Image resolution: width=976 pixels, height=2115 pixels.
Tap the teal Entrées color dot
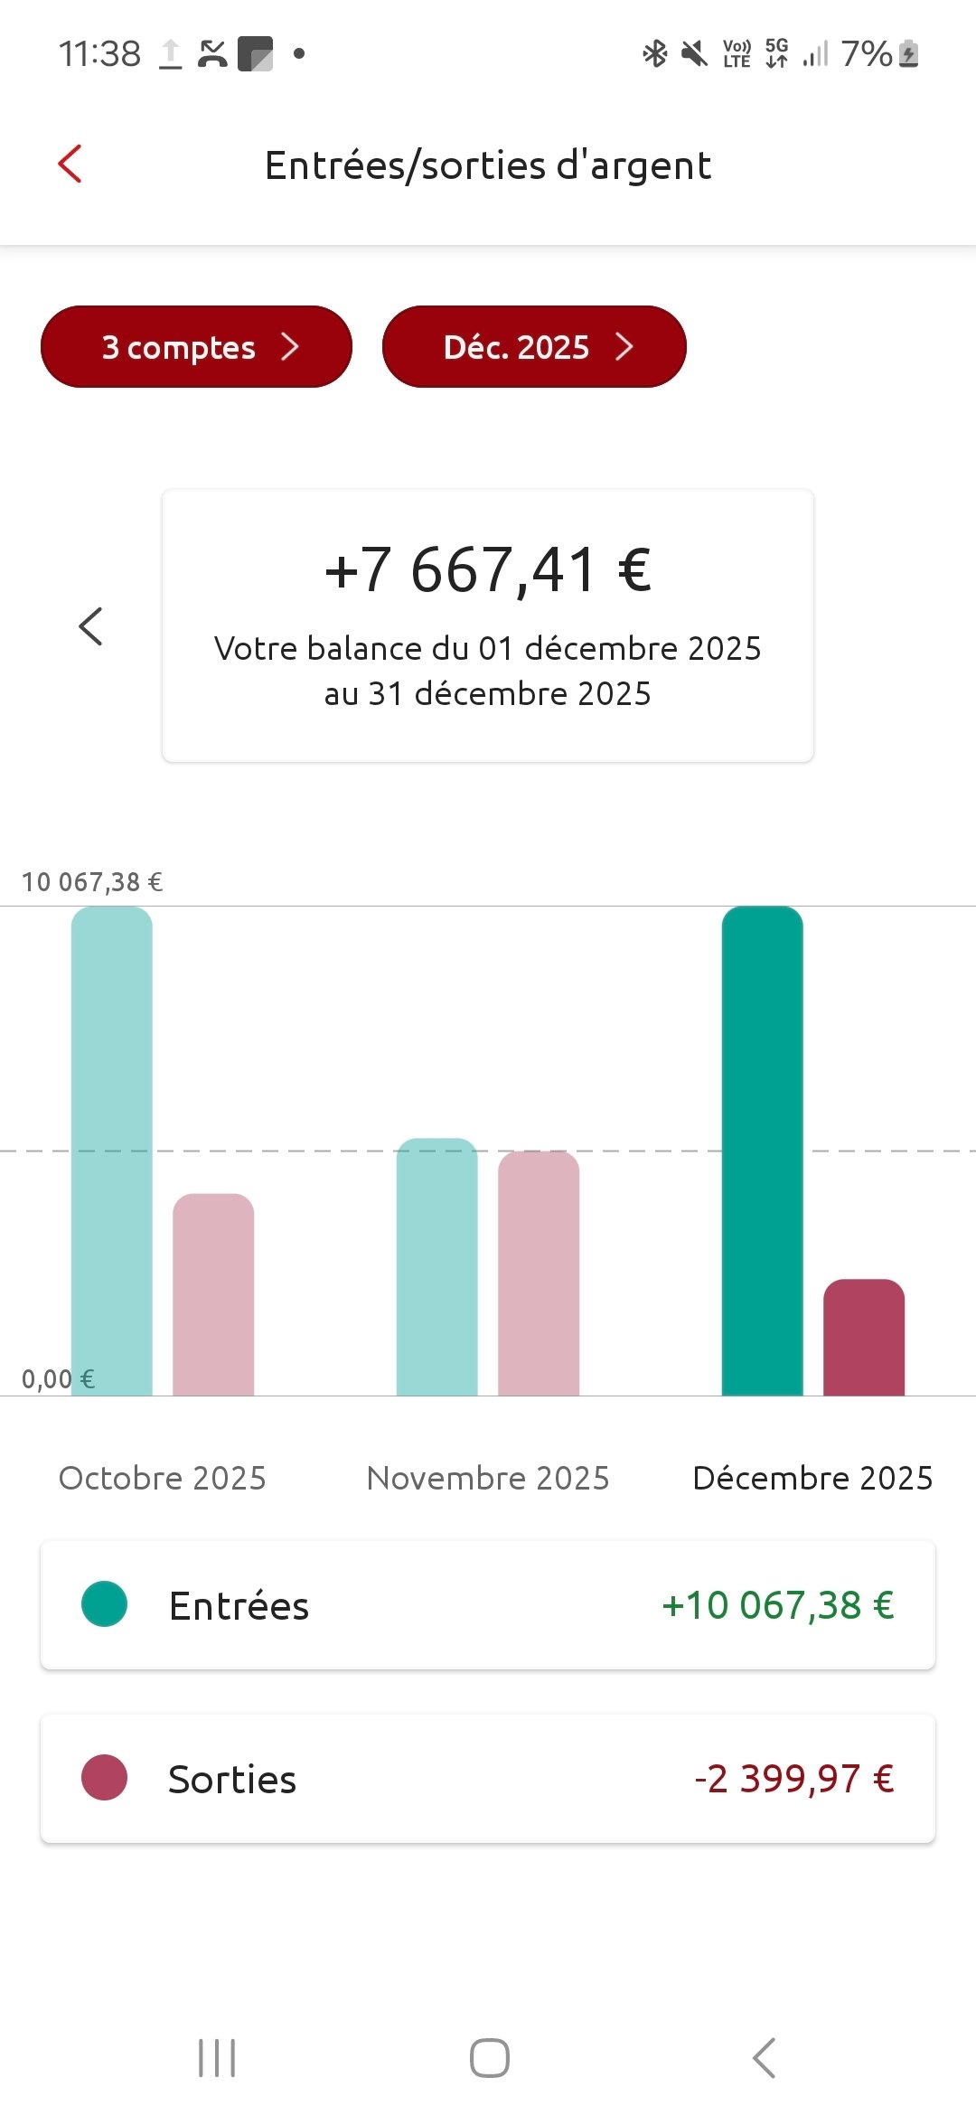tap(105, 1604)
